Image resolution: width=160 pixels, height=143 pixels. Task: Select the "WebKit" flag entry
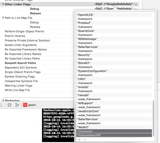click(x=114, y=127)
